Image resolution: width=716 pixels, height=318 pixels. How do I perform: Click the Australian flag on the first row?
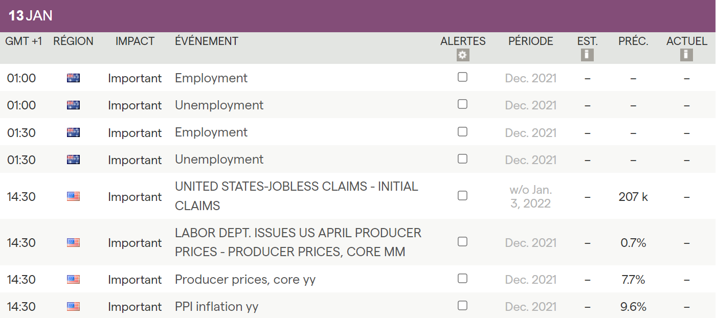[x=73, y=78]
